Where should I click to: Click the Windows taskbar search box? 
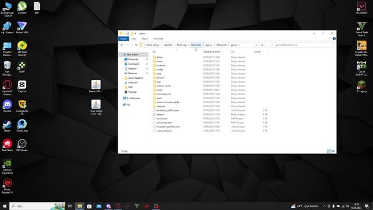(37, 206)
